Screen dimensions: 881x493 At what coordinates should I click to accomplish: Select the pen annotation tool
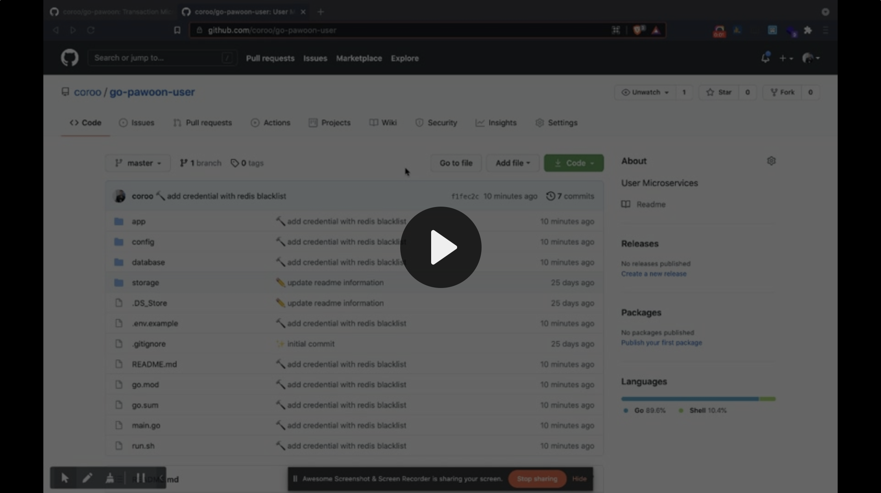click(87, 478)
